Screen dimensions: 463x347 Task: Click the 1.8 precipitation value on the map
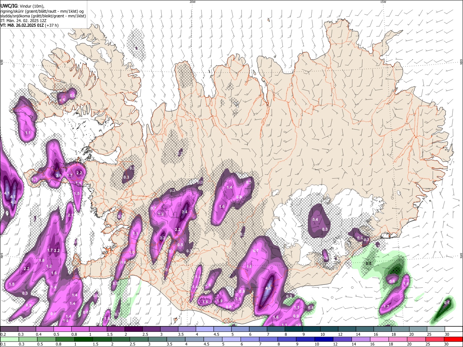pos(42,261)
